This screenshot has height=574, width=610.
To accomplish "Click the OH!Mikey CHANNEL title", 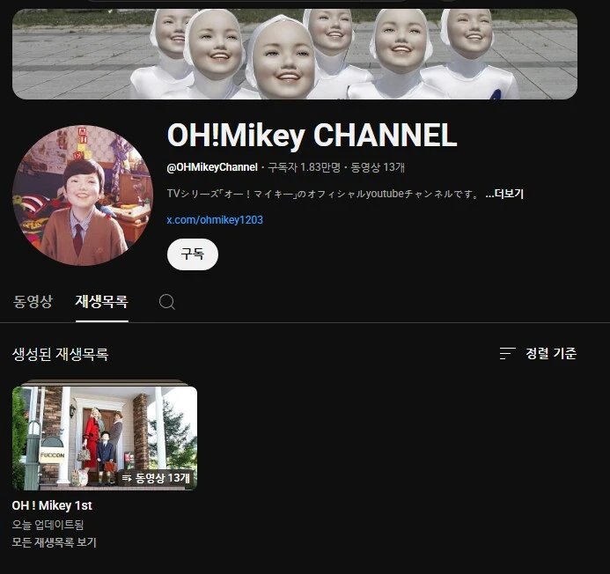I will [x=312, y=135].
